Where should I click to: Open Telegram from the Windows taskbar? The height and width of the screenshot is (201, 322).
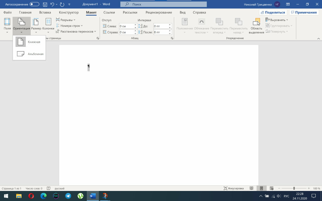[68, 196]
